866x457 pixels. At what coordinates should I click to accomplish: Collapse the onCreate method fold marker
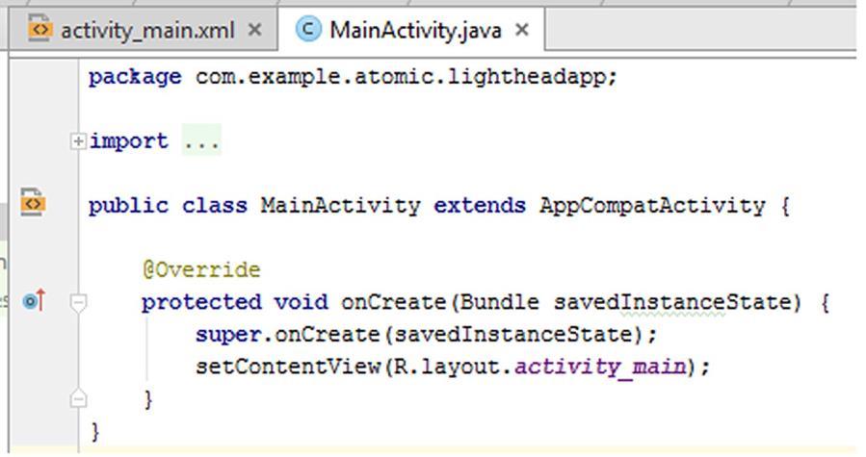[x=78, y=302]
